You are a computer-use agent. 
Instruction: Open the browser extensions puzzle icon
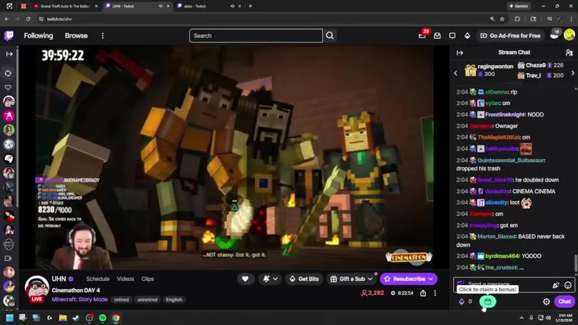(517, 19)
